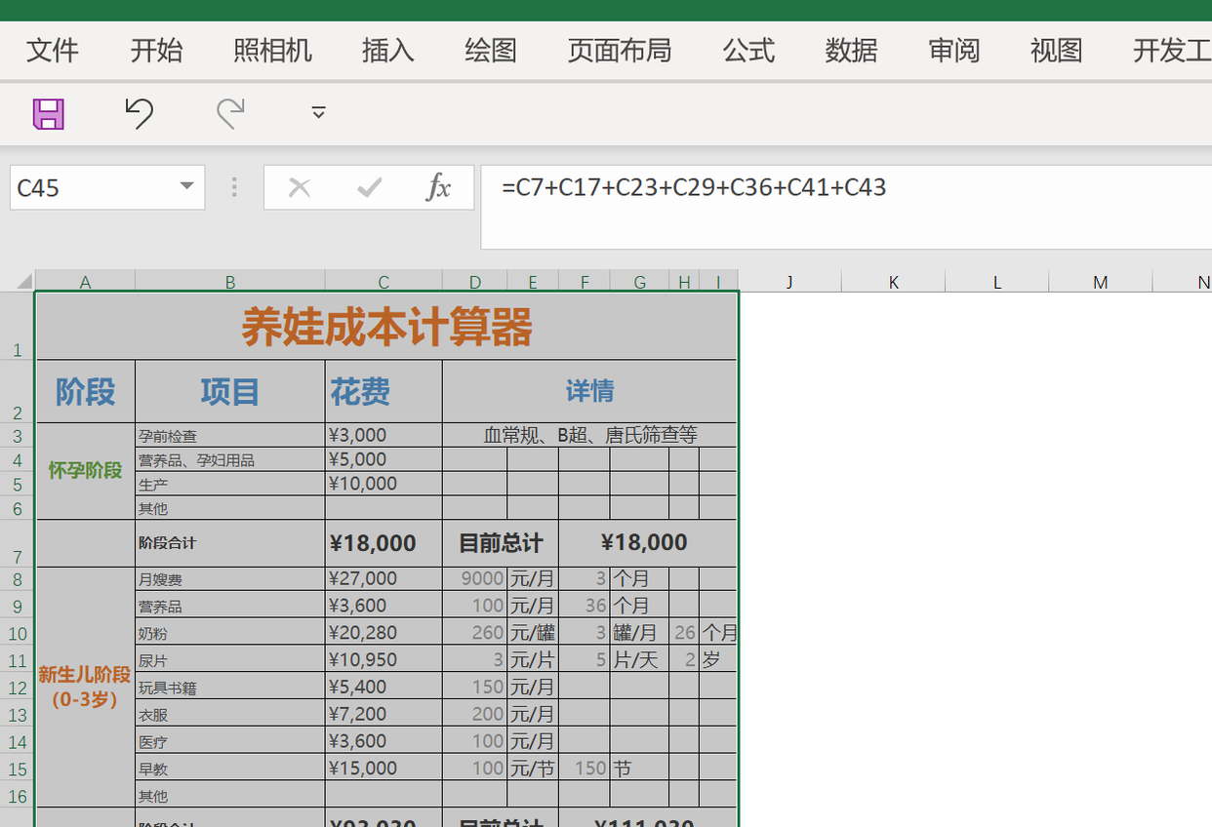Open the 公式 tab
This screenshot has height=827, width=1212.
pyautogui.click(x=748, y=51)
